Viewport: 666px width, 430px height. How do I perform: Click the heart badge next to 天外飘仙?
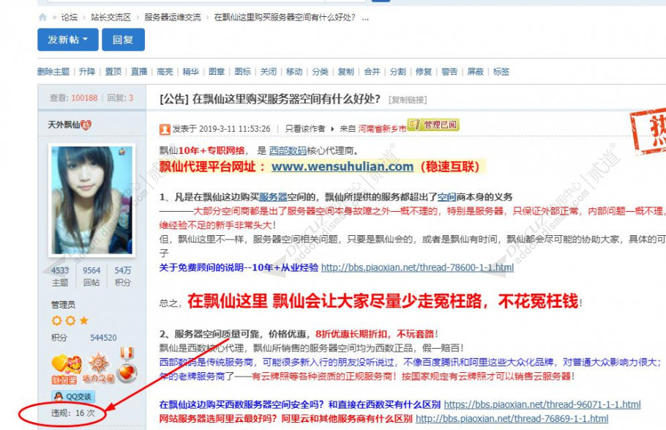(86, 125)
